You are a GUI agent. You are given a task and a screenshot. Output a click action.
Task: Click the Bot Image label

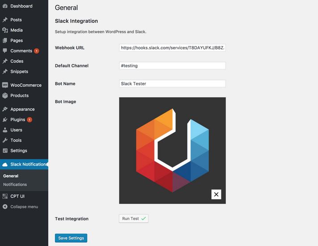65,102
